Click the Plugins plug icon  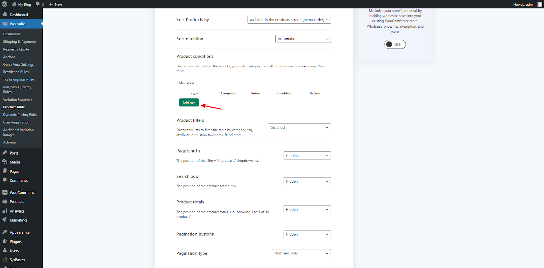(5, 241)
